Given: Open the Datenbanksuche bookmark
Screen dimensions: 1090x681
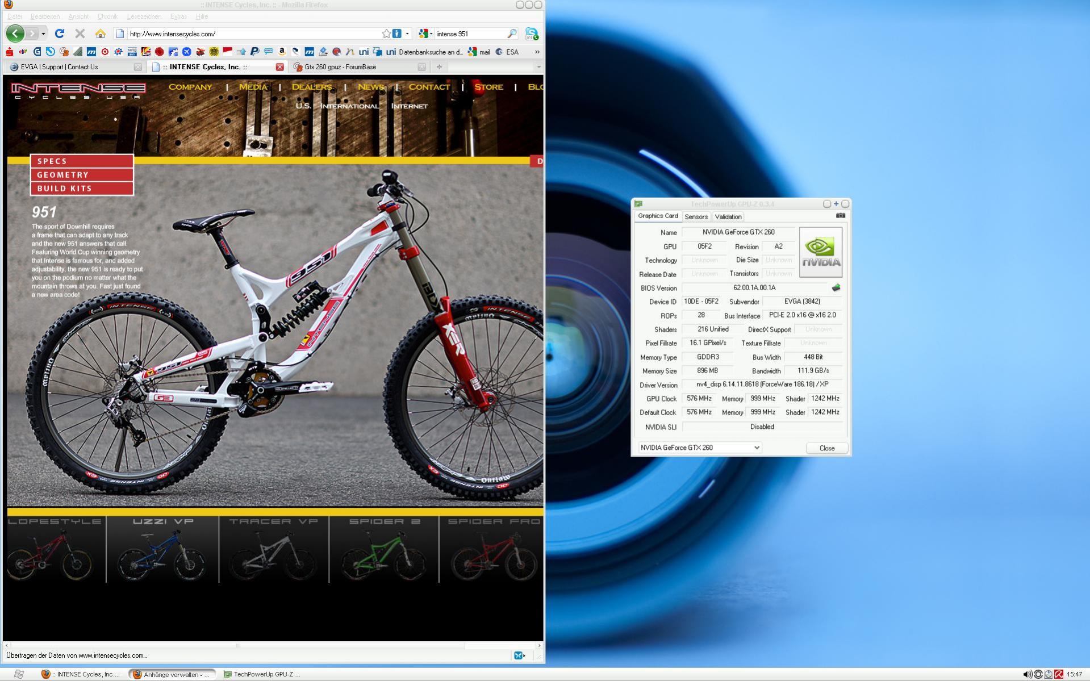Looking at the screenshot, I should (425, 52).
